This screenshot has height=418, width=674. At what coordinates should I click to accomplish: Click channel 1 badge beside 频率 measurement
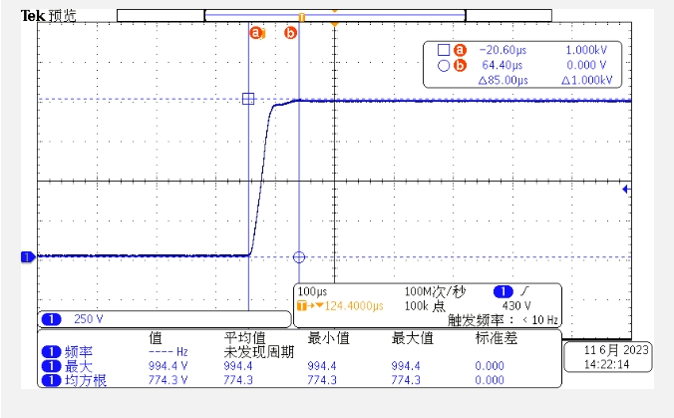pyautogui.click(x=50, y=352)
